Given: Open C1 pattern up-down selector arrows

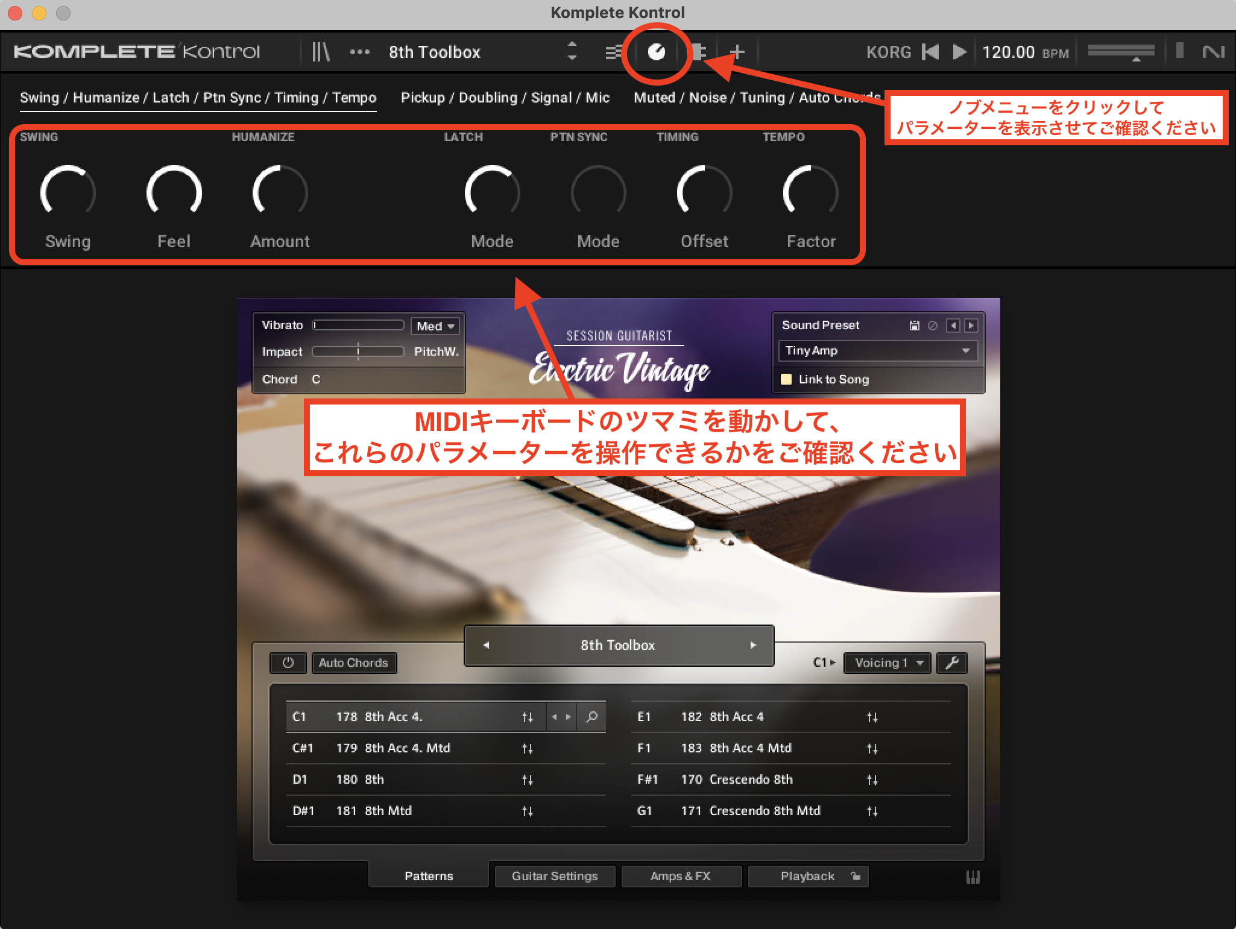Looking at the screenshot, I should coord(528,717).
